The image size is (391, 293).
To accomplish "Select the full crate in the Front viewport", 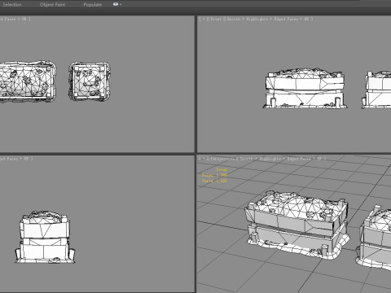I will 305,89.
